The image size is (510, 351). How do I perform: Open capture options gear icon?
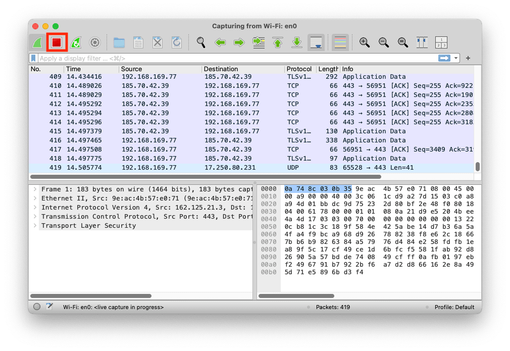(x=95, y=42)
